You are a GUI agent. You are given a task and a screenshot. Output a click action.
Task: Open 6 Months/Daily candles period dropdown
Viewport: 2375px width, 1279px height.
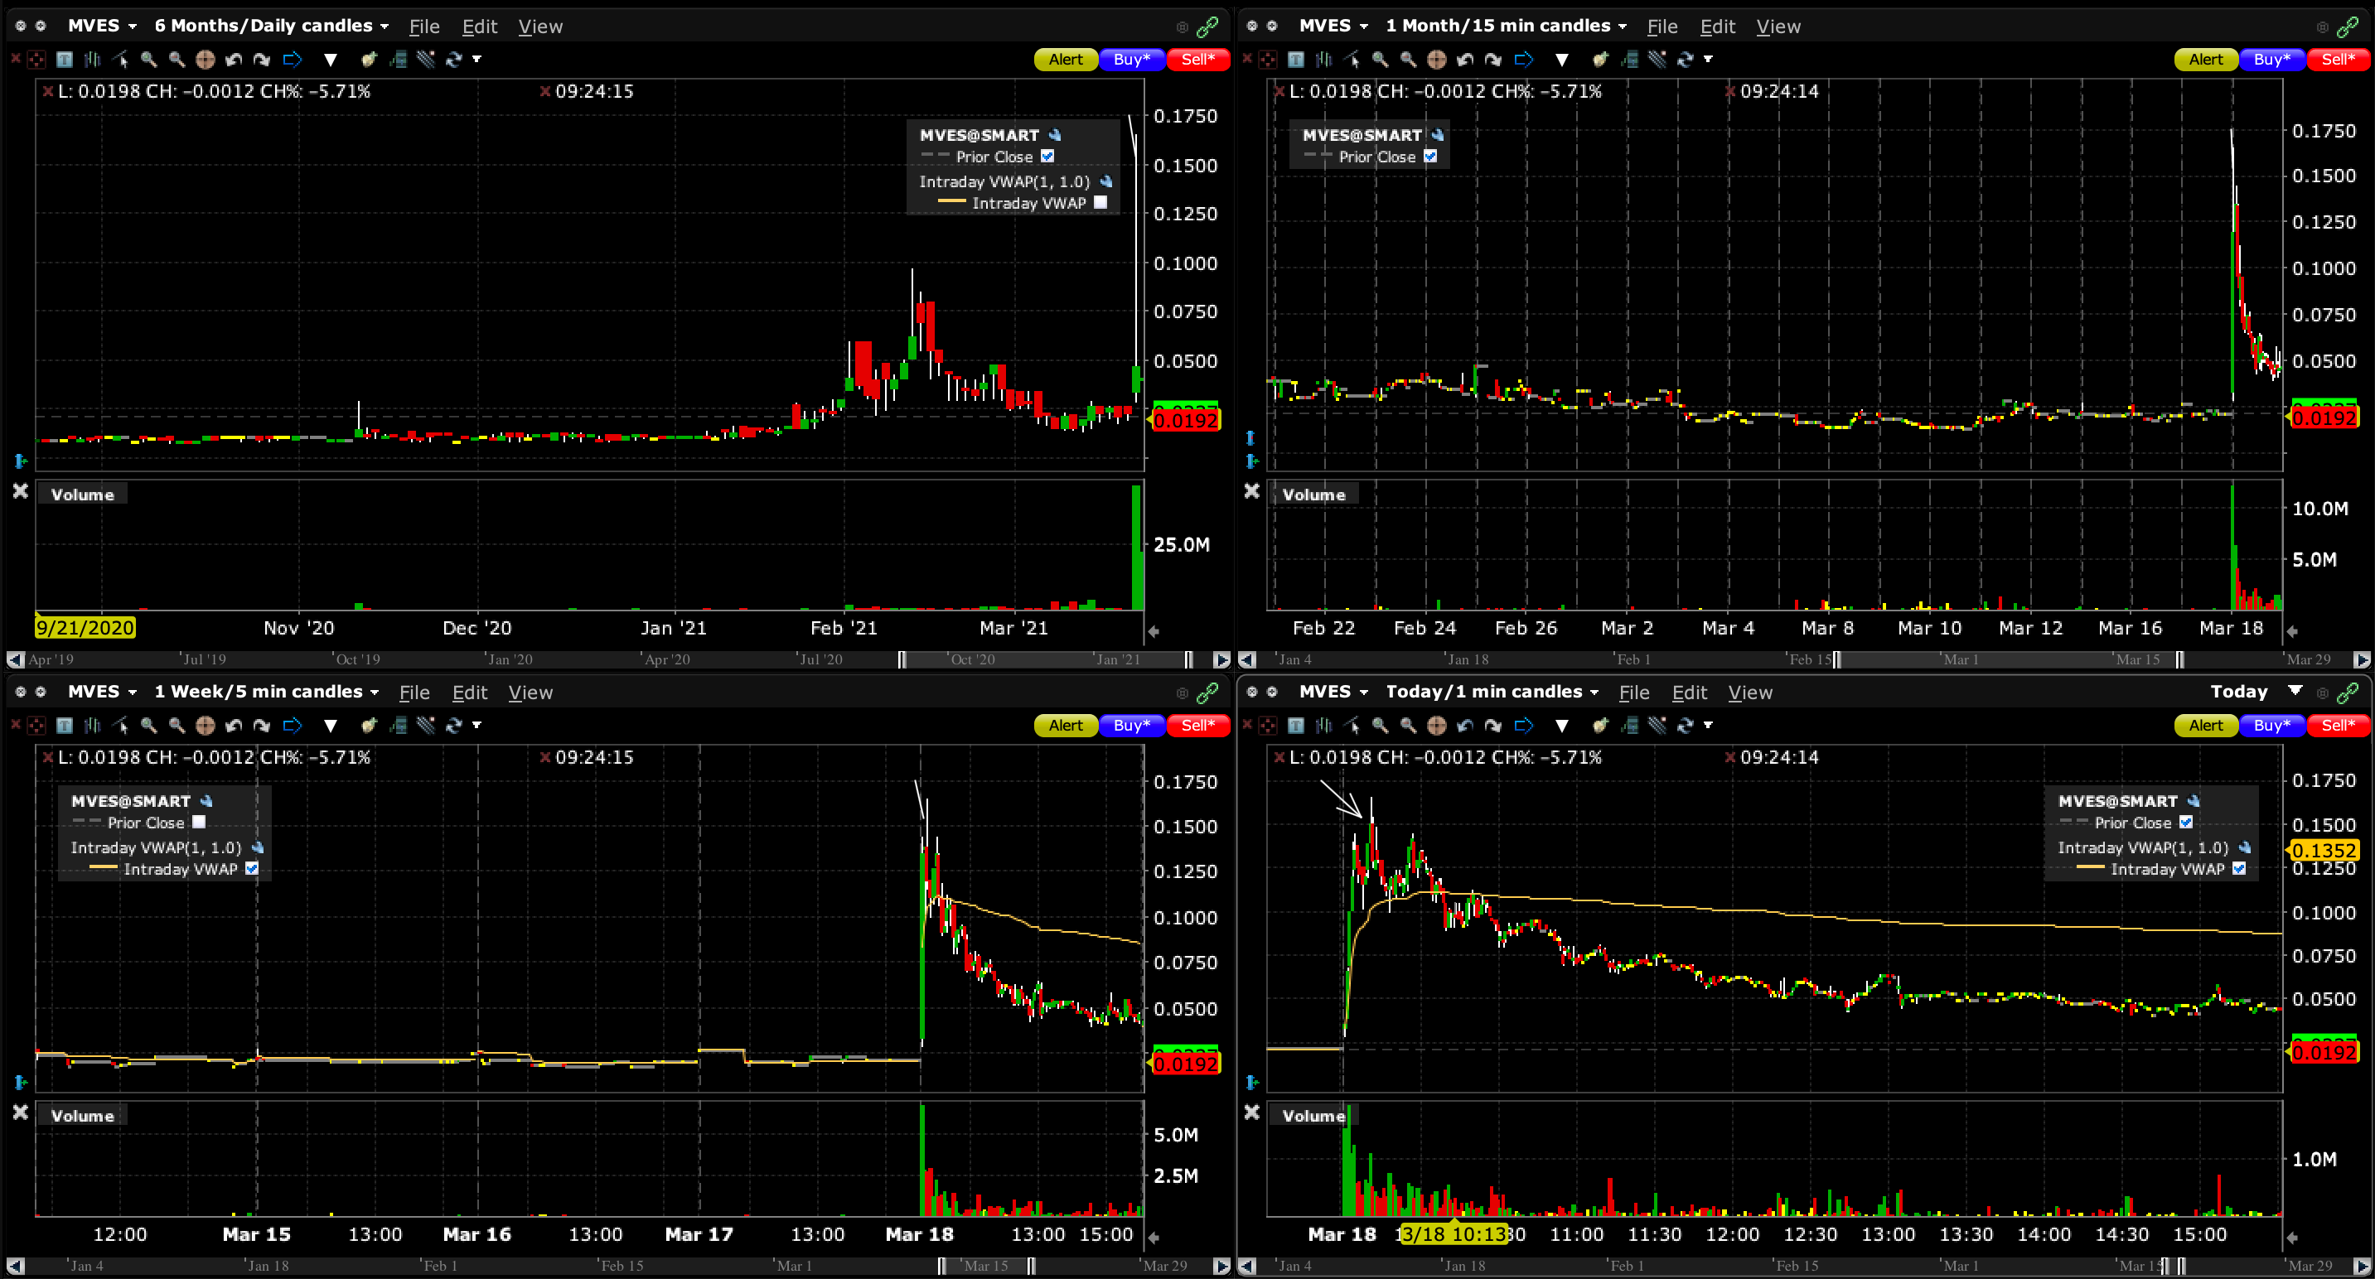pyautogui.click(x=271, y=26)
